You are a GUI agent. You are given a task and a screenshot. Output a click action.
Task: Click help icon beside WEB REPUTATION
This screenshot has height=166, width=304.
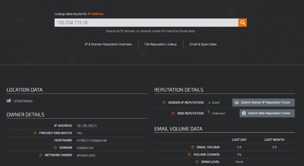pyautogui.click(x=173, y=113)
